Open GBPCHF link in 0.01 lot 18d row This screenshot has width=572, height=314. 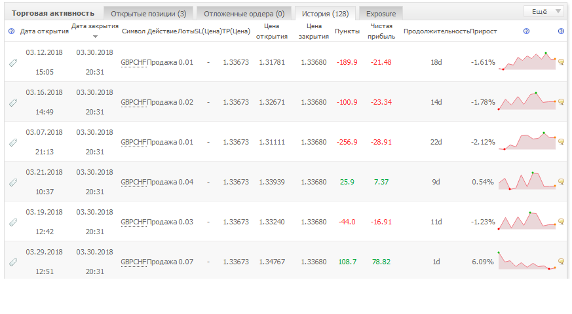click(134, 63)
